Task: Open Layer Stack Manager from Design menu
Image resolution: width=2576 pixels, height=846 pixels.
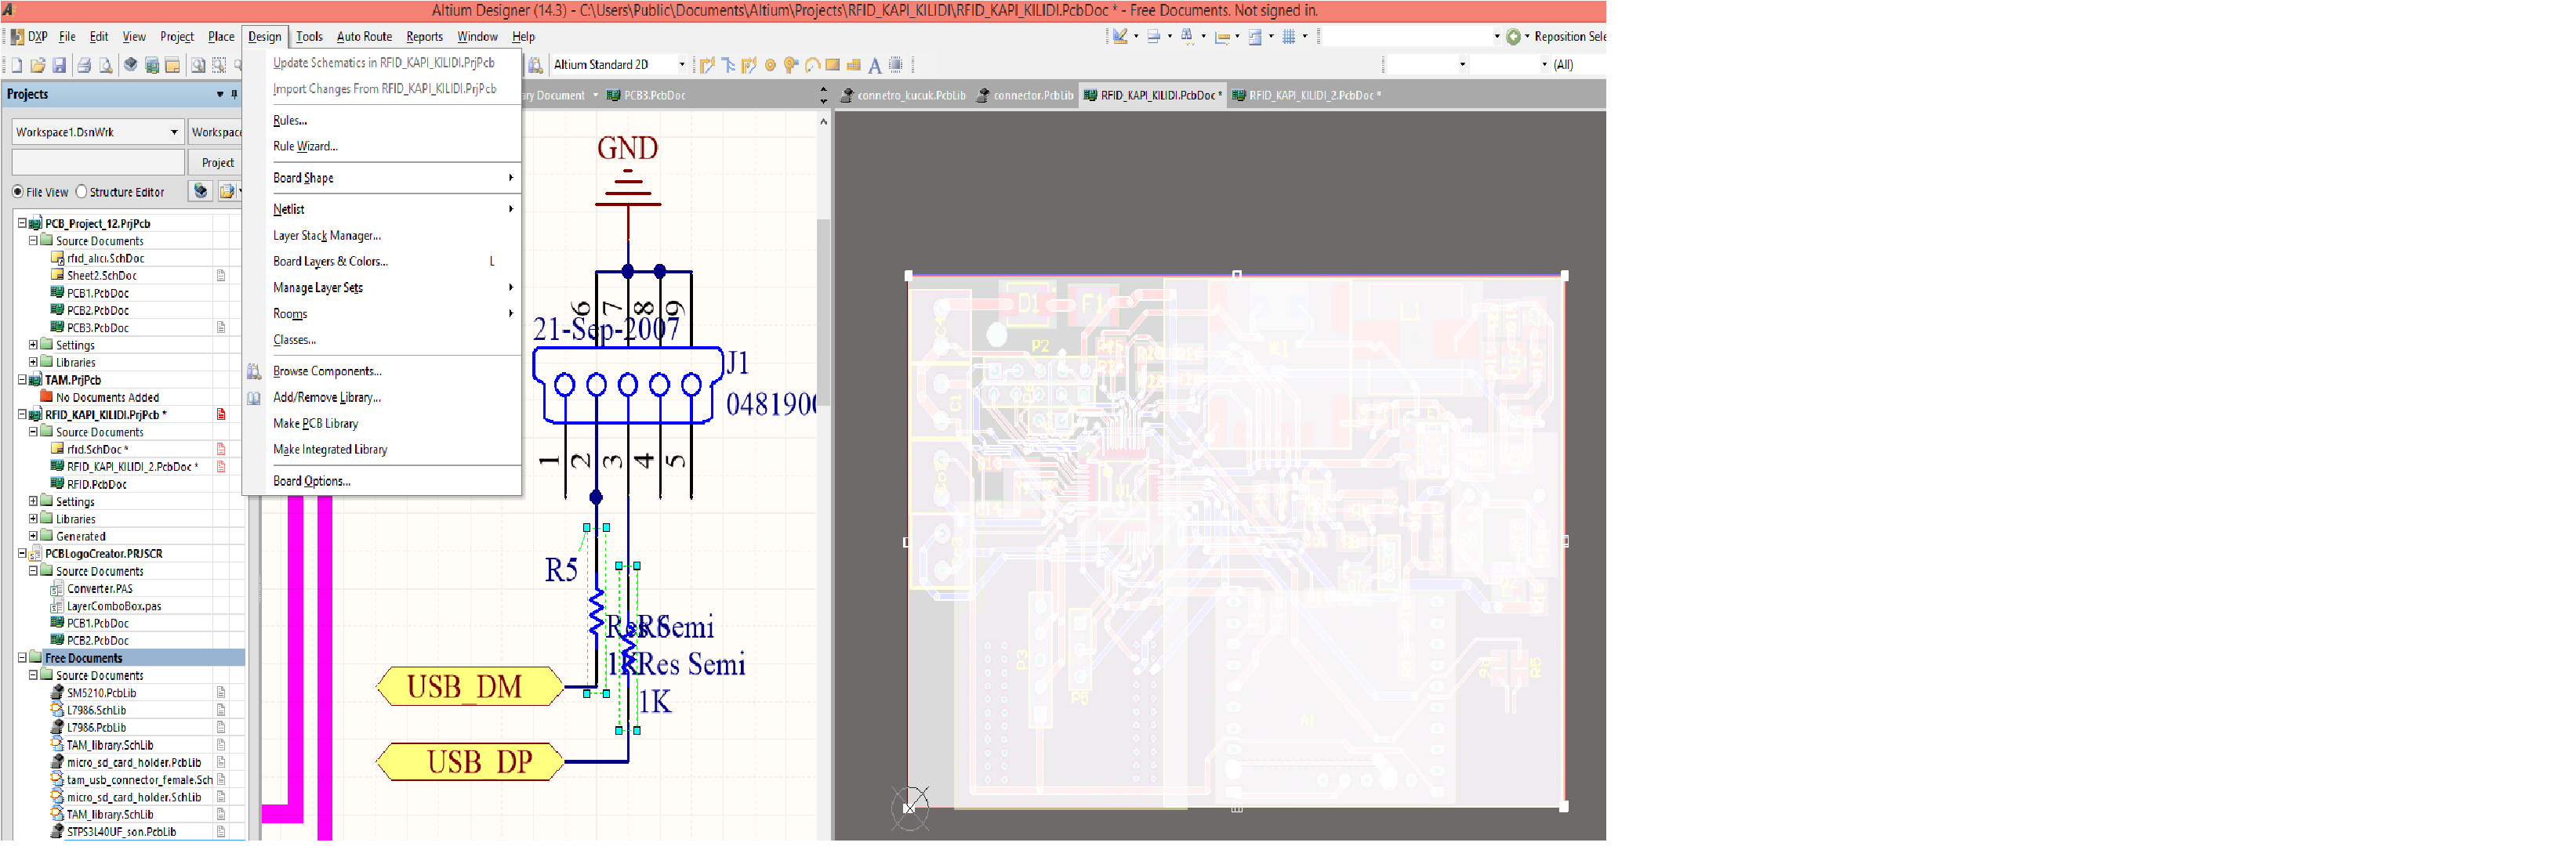Action: [327, 236]
